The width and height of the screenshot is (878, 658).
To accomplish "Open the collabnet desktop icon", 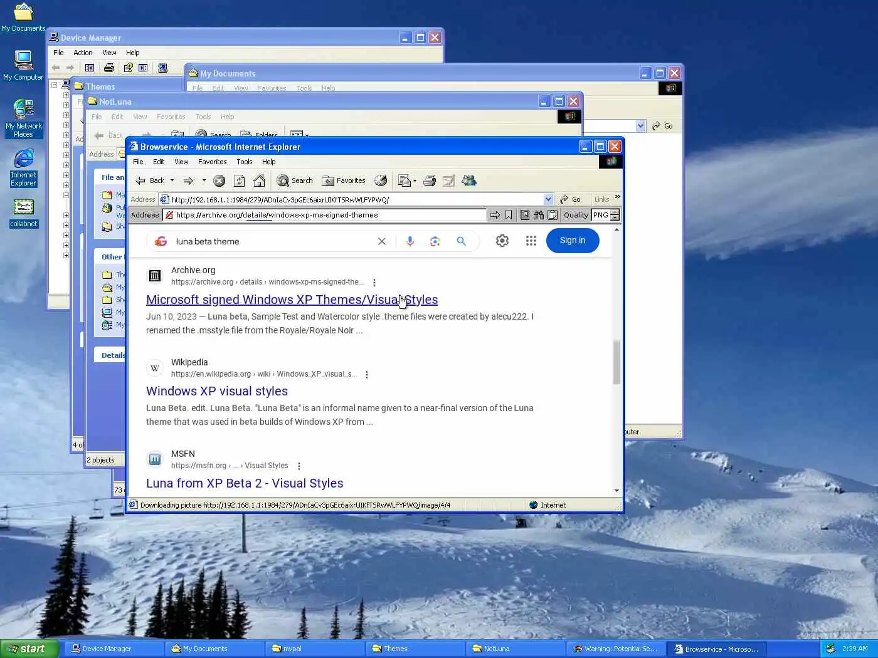I will coord(23,213).
